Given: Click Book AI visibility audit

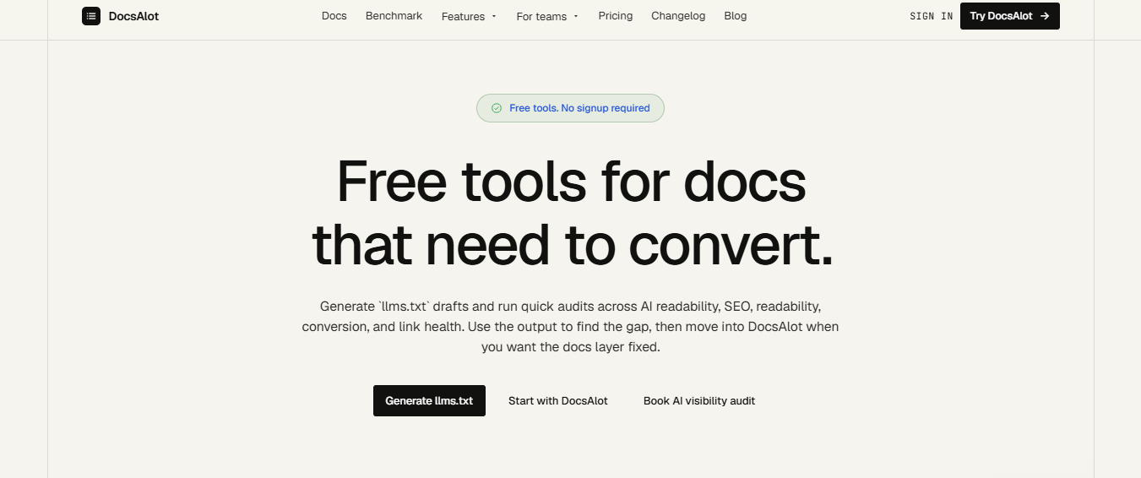Looking at the screenshot, I should 699,401.
